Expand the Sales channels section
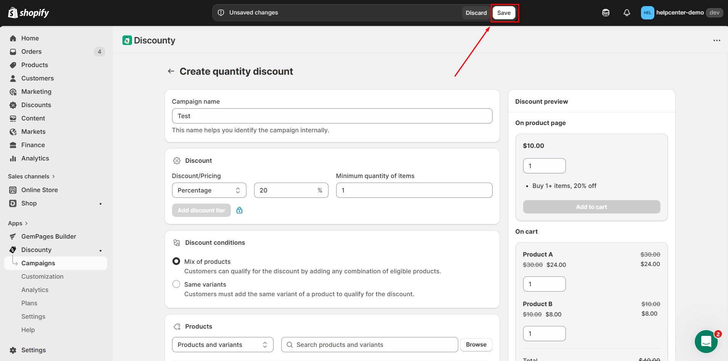The image size is (728, 361). coord(32,176)
